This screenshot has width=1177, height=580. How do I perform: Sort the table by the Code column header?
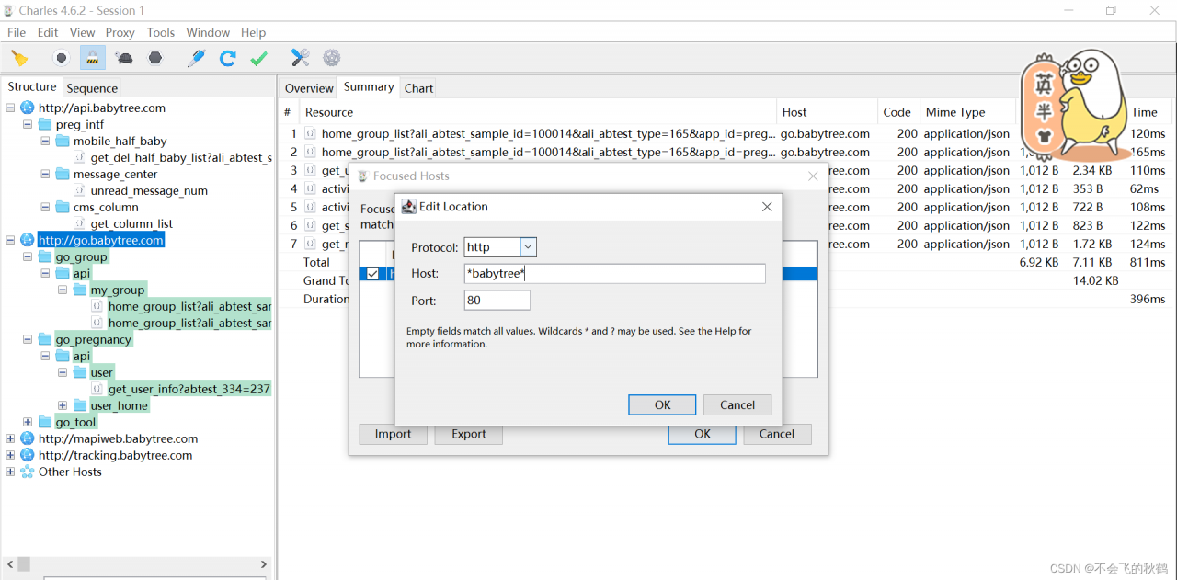tap(898, 112)
